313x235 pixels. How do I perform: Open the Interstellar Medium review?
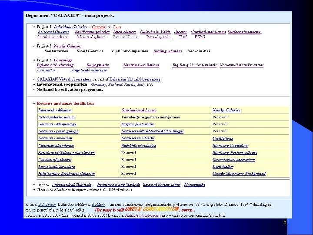tap(55, 110)
